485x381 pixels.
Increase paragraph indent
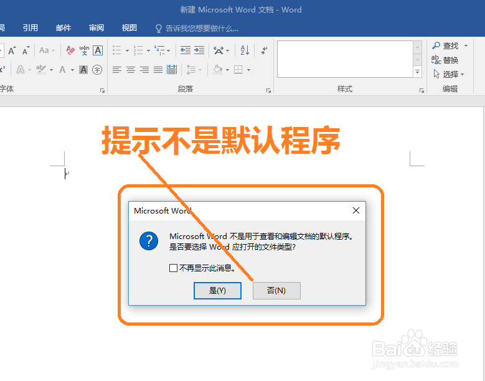(199, 50)
